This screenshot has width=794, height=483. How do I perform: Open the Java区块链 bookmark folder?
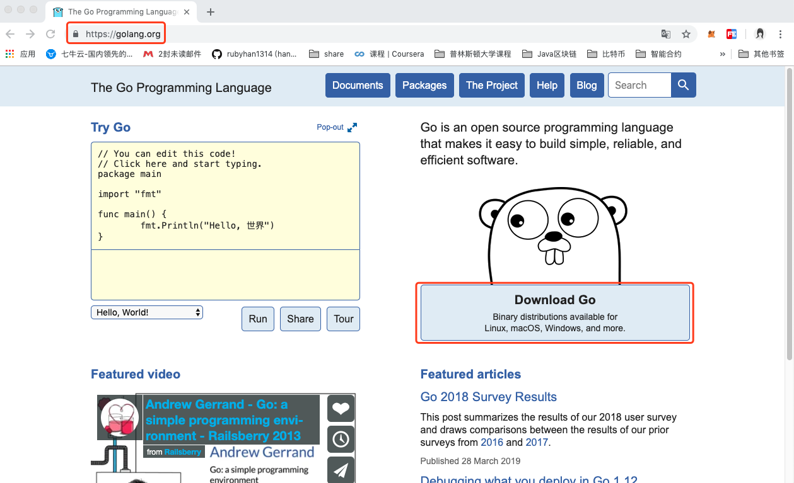pyautogui.click(x=549, y=54)
